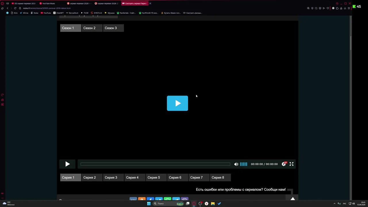368x207 pixels.
Task: Mute the player with the speaker icon
Action: click(236, 164)
